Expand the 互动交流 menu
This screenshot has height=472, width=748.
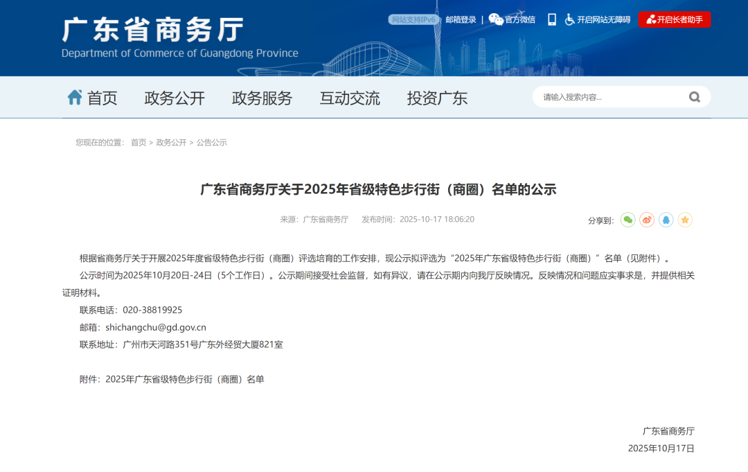pyautogui.click(x=349, y=98)
